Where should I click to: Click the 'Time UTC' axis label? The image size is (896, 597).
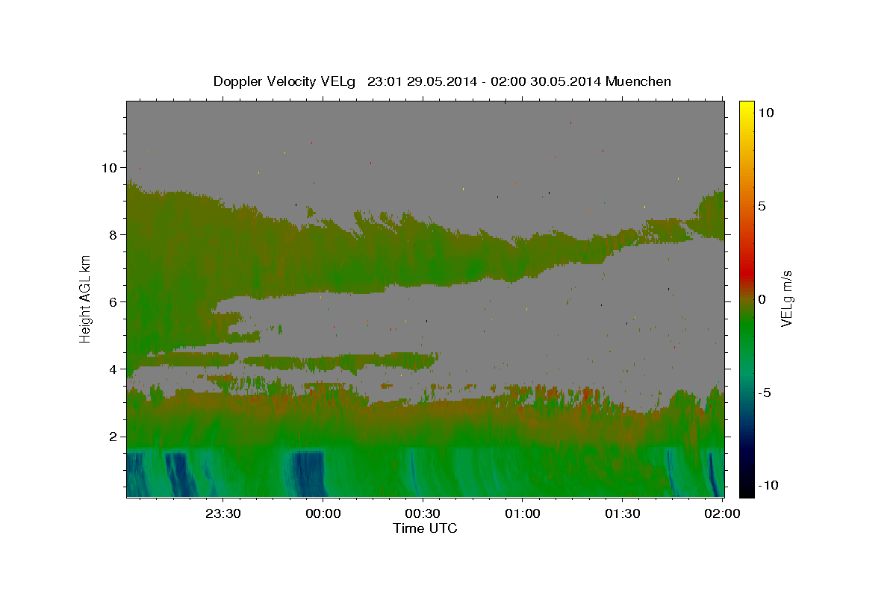pyautogui.click(x=425, y=528)
